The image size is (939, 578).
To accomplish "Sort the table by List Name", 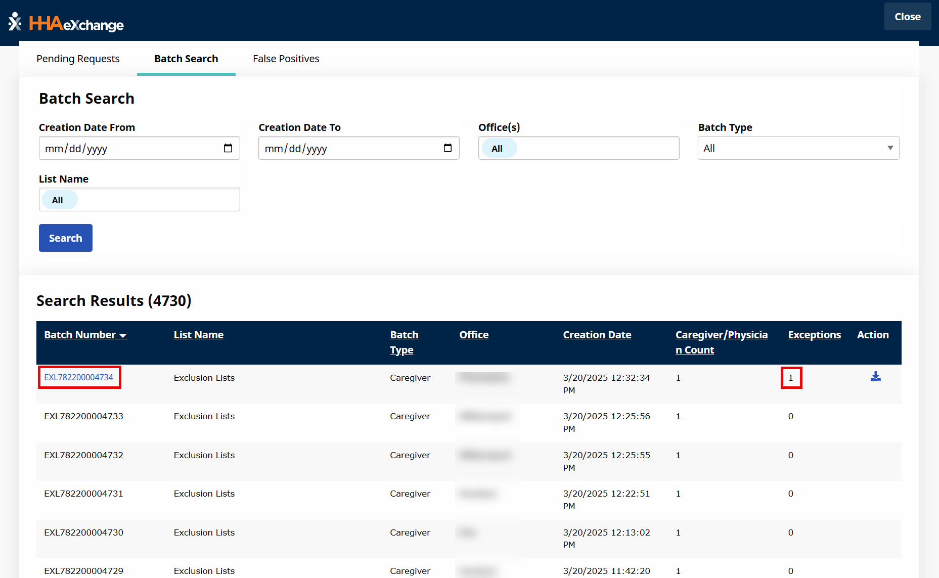I will pos(198,334).
